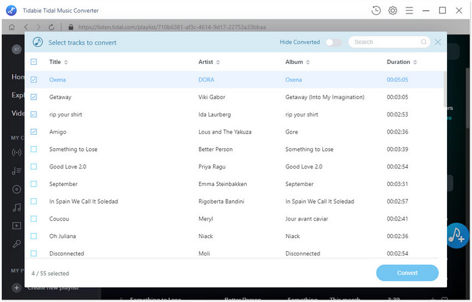Click Viki Gabor artist cell
472x302 pixels.
coord(212,97)
